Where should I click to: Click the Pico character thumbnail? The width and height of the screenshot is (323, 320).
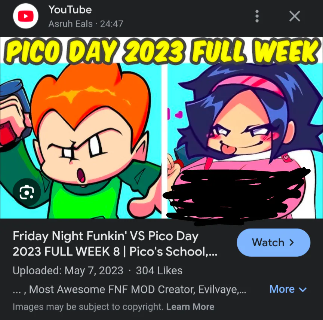(81, 141)
